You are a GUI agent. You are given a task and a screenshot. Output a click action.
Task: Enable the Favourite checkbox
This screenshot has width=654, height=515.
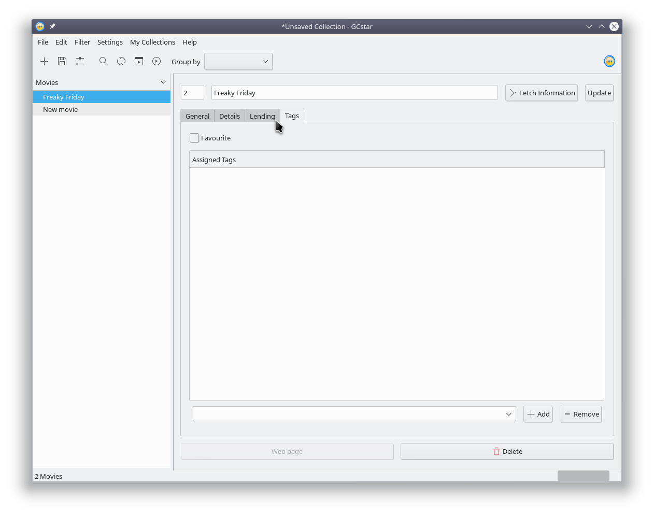195,138
